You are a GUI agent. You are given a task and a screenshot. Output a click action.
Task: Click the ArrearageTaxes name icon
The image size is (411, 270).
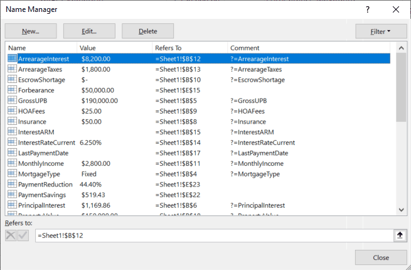point(12,68)
